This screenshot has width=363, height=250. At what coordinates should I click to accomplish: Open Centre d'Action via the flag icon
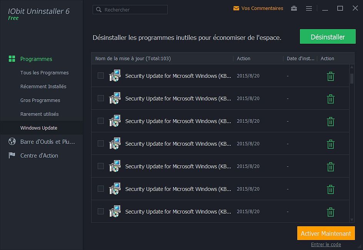pyautogui.click(x=12, y=156)
